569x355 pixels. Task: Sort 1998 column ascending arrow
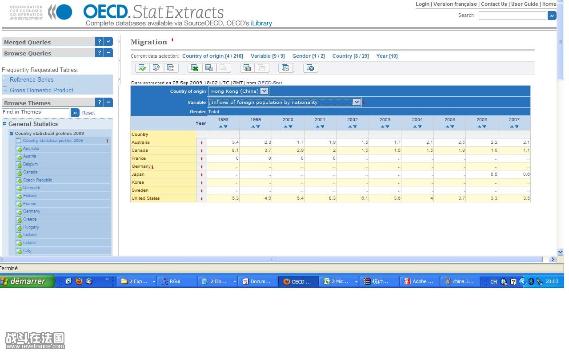pos(220,127)
